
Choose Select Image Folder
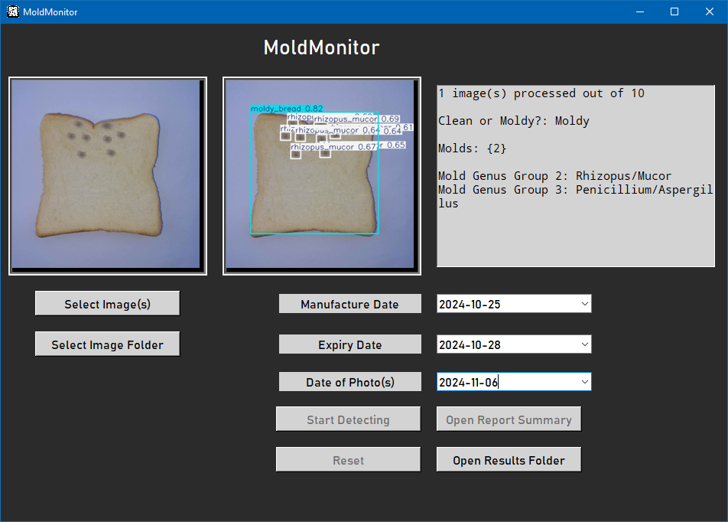(x=107, y=344)
